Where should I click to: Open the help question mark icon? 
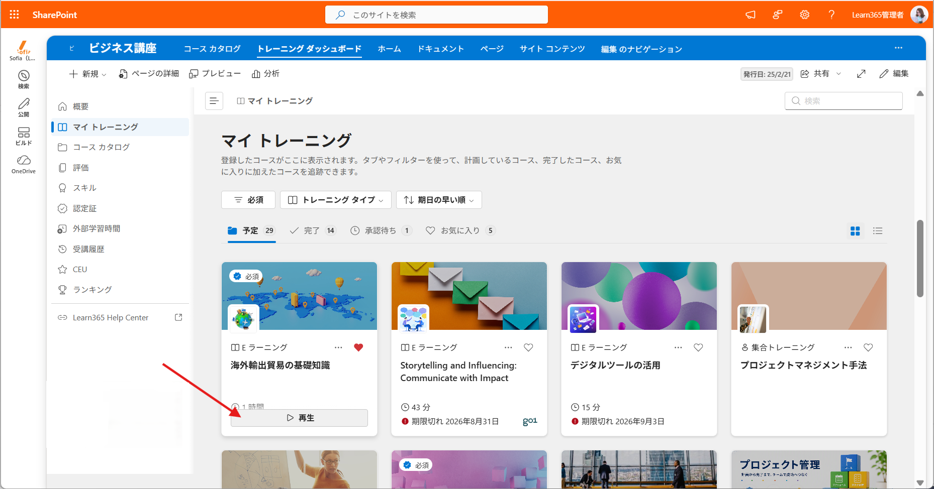click(831, 15)
